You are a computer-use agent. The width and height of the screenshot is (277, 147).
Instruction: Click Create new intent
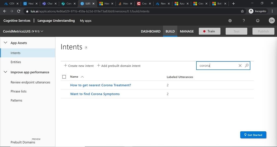[79, 66]
